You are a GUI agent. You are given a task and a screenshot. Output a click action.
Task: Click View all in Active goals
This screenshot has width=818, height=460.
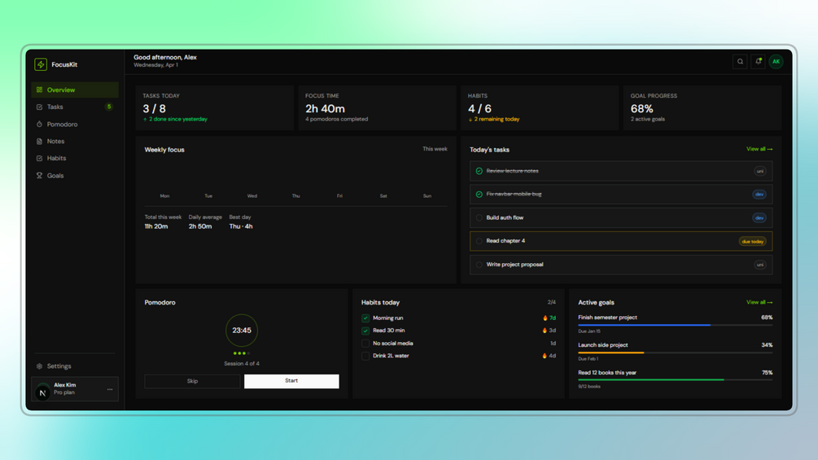pos(759,303)
